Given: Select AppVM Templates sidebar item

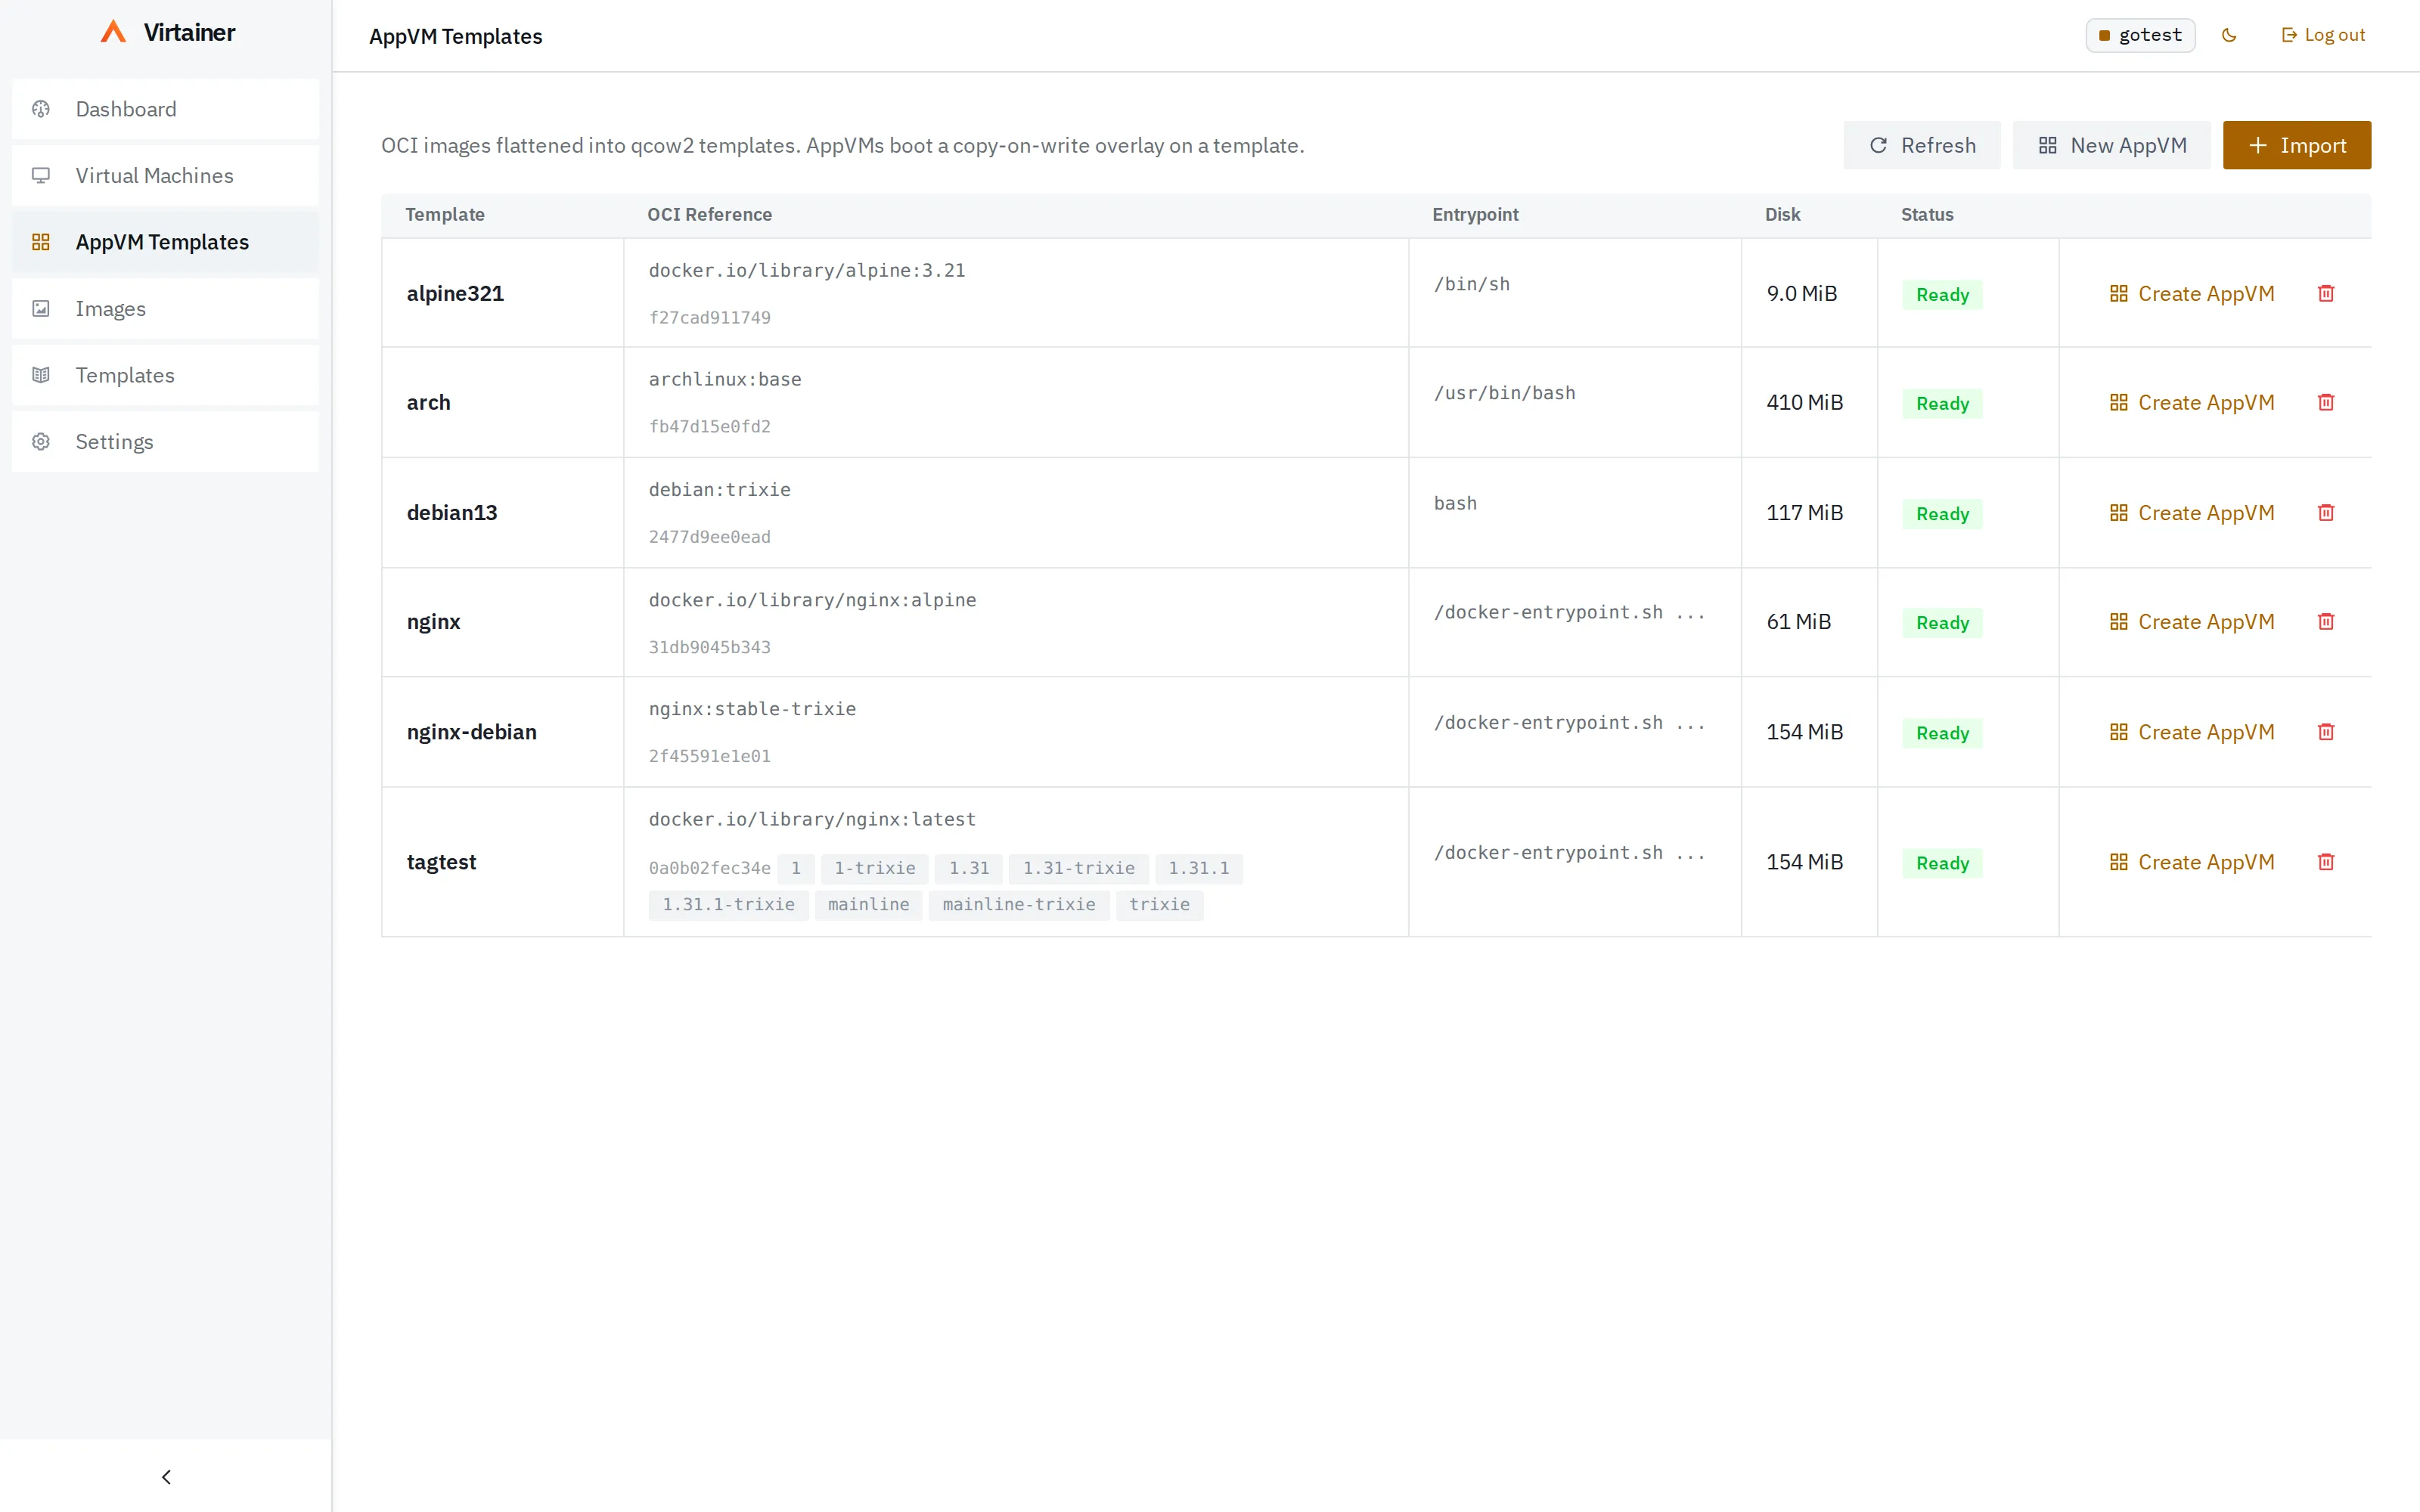Looking at the screenshot, I should click(165, 242).
